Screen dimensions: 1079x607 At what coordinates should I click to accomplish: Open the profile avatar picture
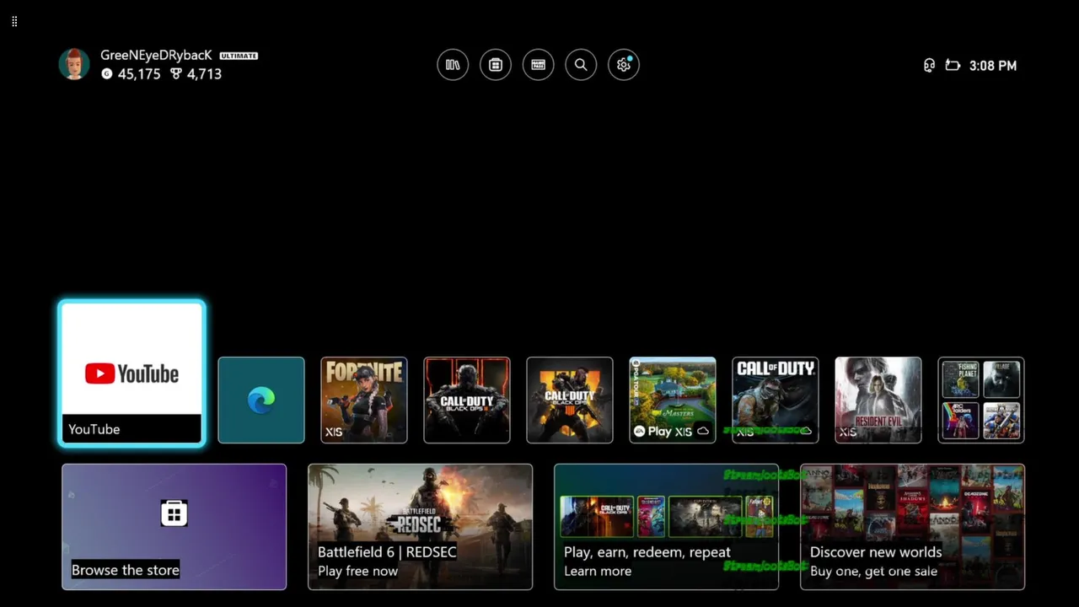click(74, 64)
